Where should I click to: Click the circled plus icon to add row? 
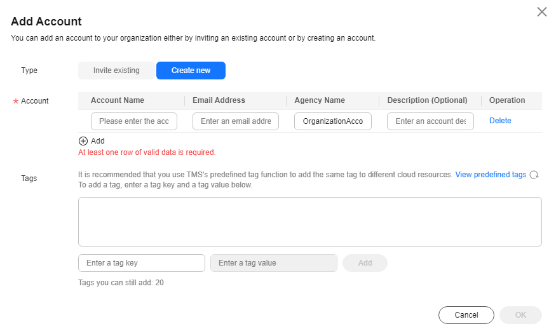tap(83, 141)
